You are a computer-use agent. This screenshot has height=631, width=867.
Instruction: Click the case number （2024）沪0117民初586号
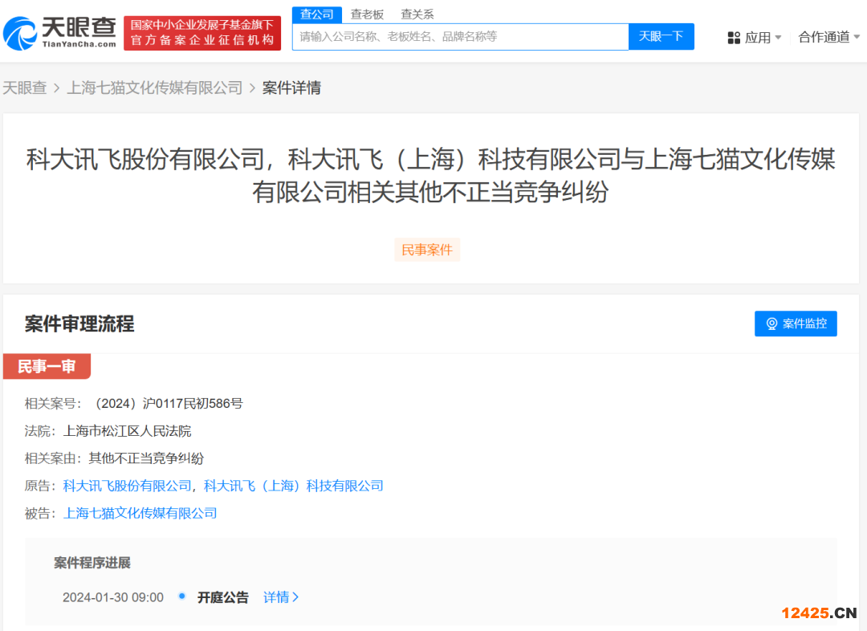tap(166, 403)
